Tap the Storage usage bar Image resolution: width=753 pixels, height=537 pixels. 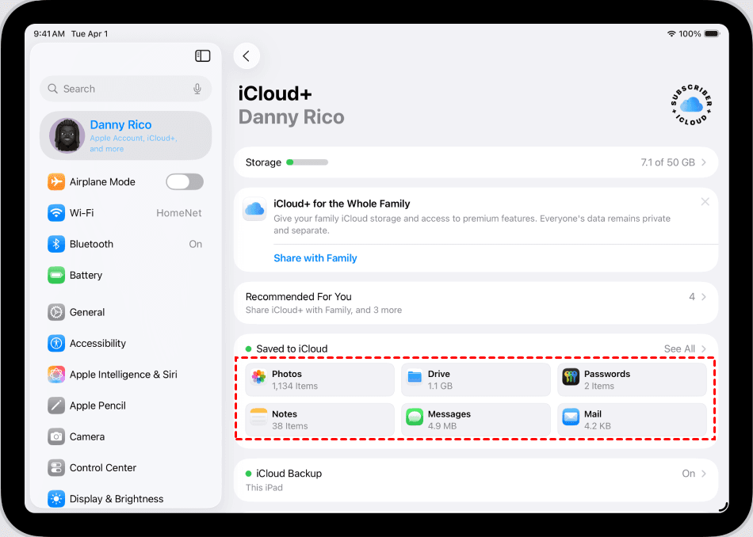307,162
